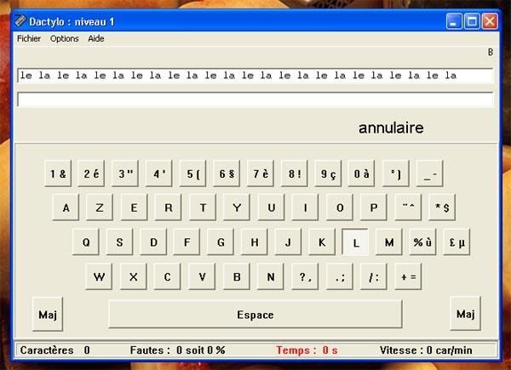511x370 pixels.
Task: Click the Y key
Action: tap(237, 208)
